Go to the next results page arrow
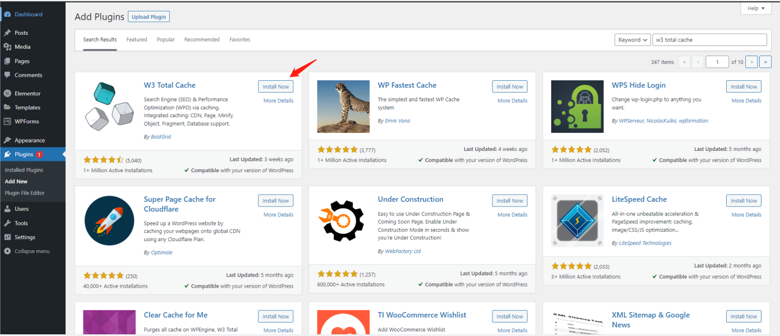 click(752, 62)
